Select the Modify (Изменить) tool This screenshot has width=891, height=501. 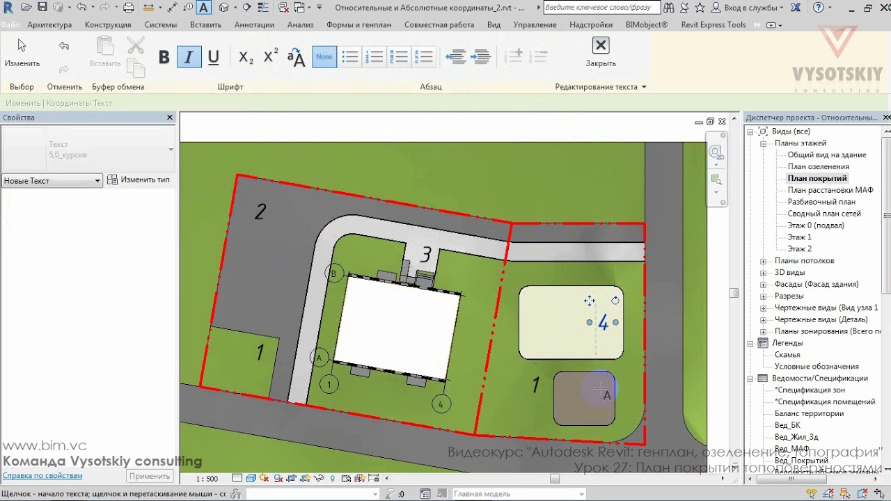pyautogui.click(x=22, y=52)
